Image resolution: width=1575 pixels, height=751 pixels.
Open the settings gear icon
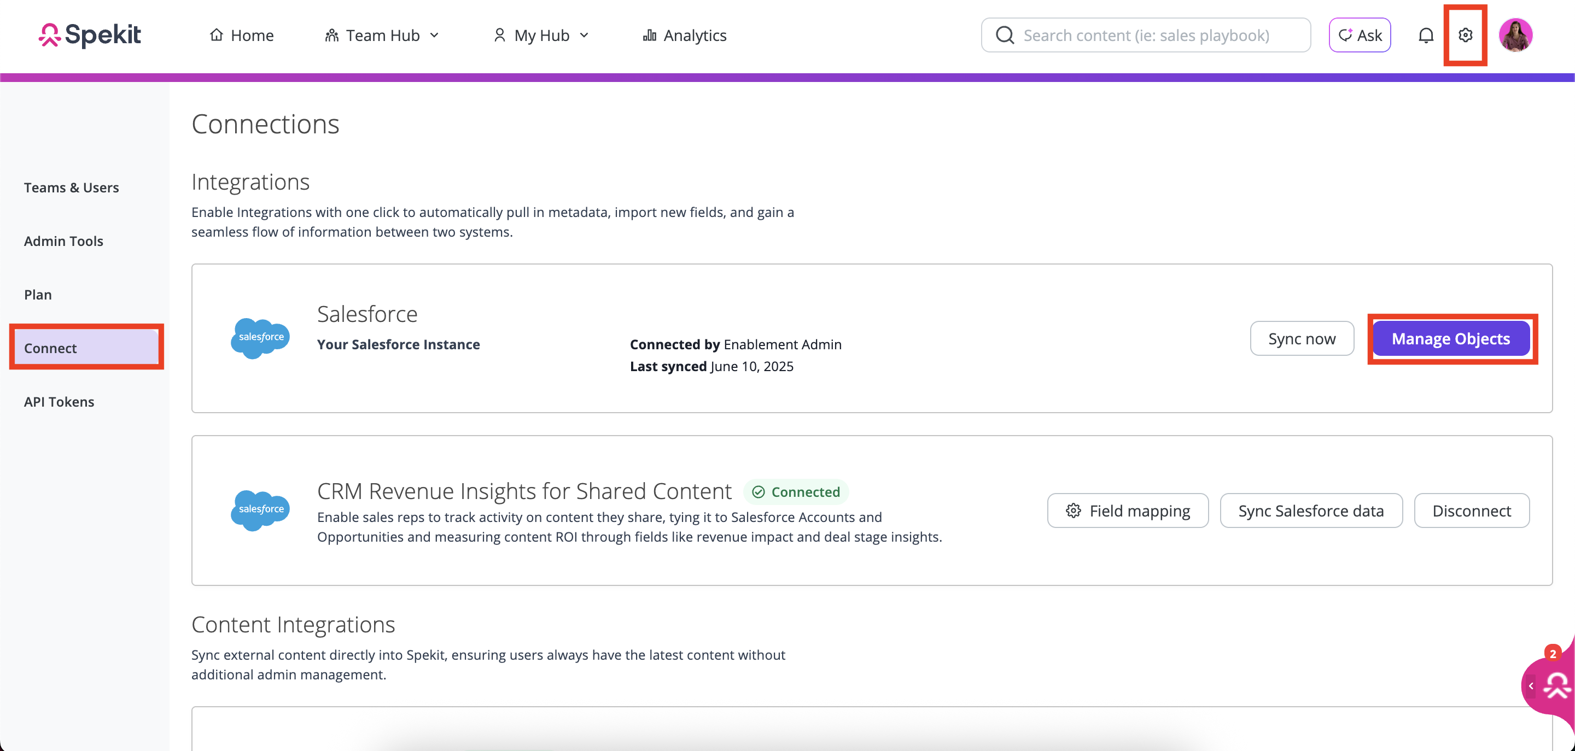[1465, 36]
